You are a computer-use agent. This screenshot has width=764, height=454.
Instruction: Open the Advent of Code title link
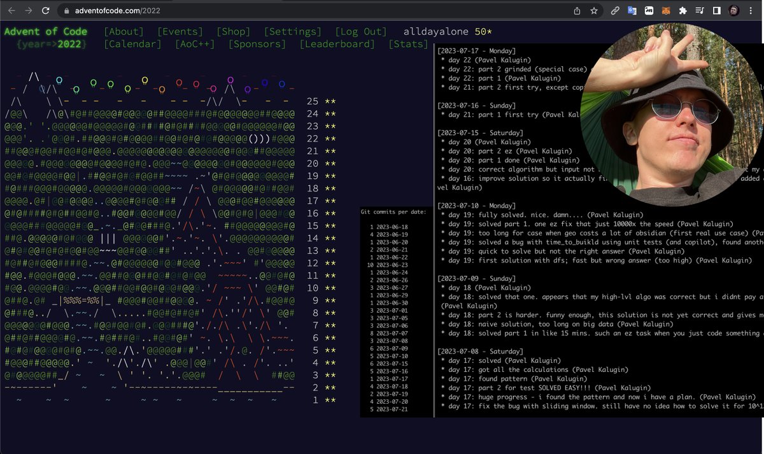click(x=46, y=31)
